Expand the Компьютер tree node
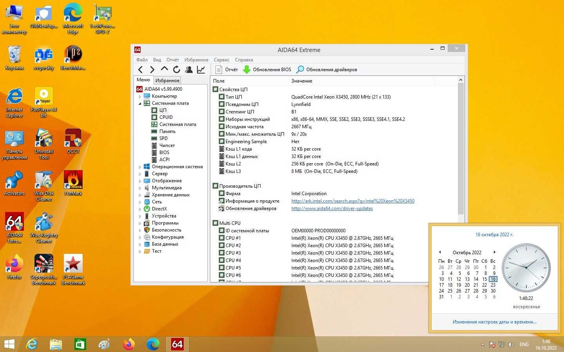 click(140, 96)
